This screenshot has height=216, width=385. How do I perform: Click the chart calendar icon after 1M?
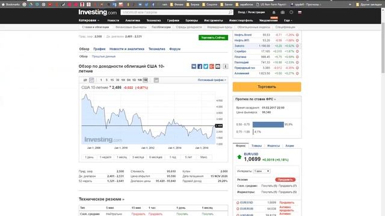point(156,80)
